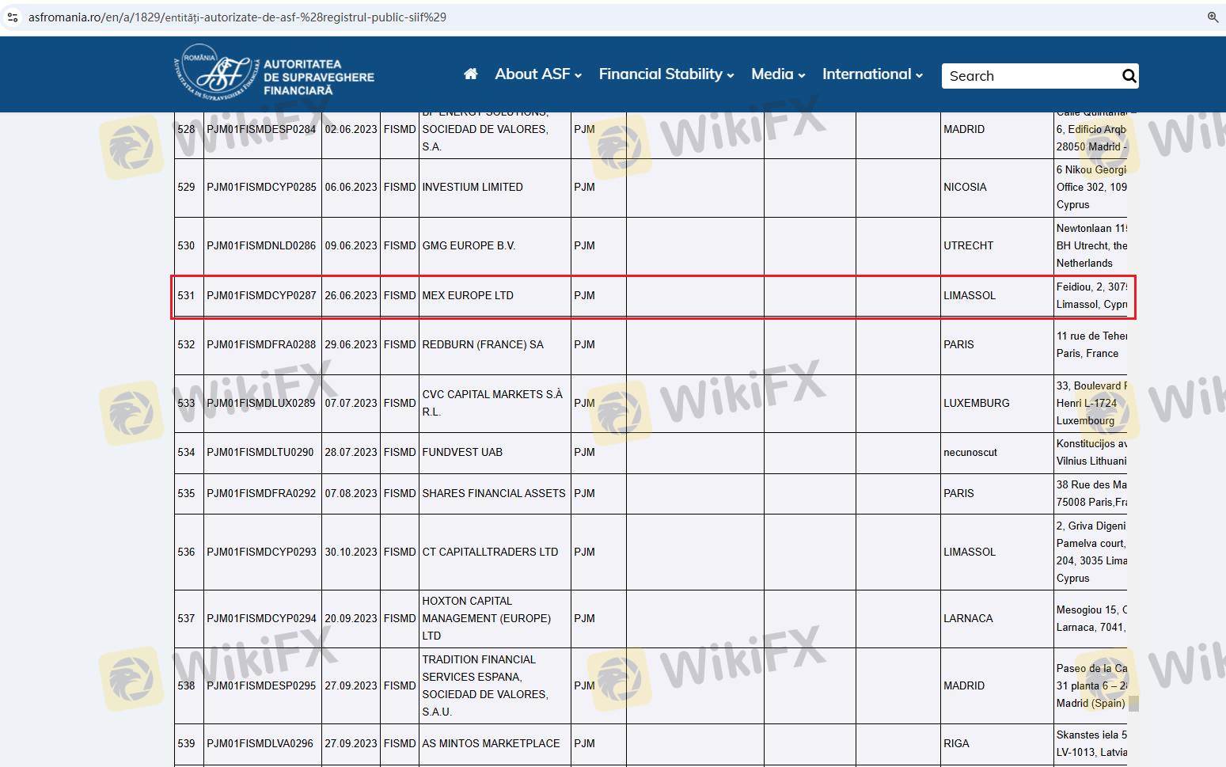Click the INVESTIUM LIMITED company name
The image size is (1226, 767).
[473, 188]
